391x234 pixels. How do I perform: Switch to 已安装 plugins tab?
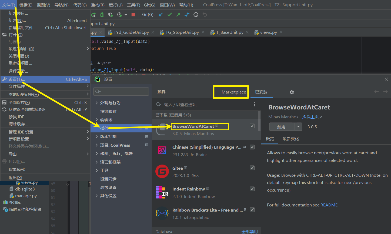[x=261, y=92]
